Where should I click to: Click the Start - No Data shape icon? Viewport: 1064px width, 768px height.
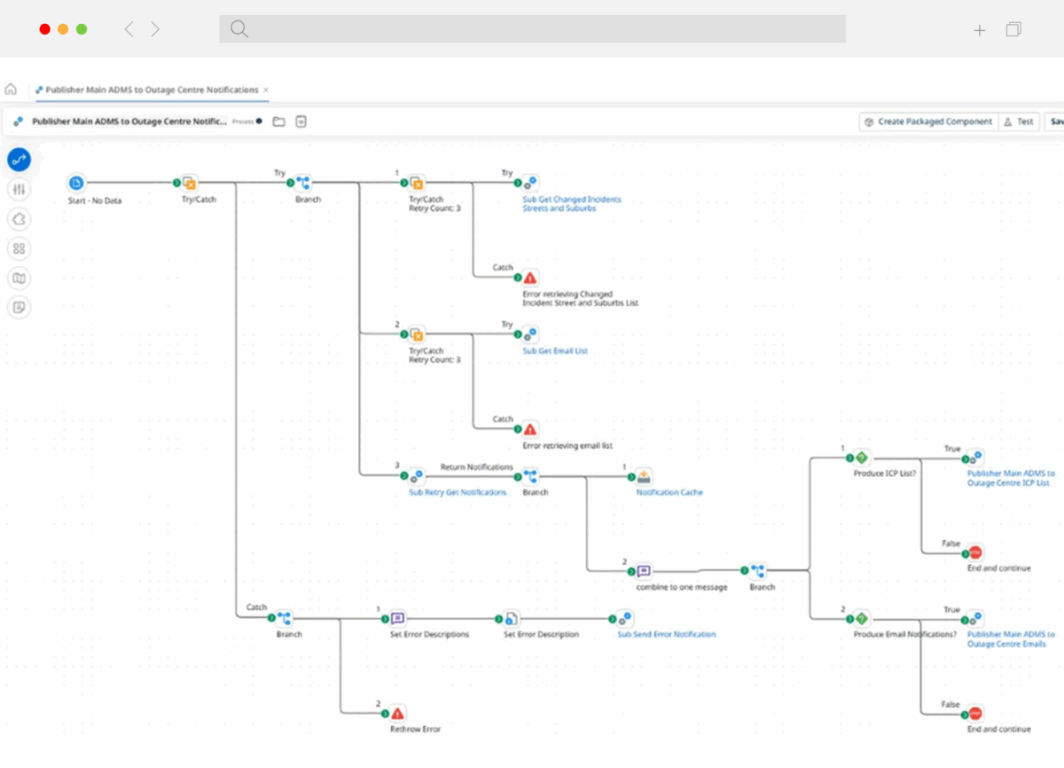(x=76, y=183)
